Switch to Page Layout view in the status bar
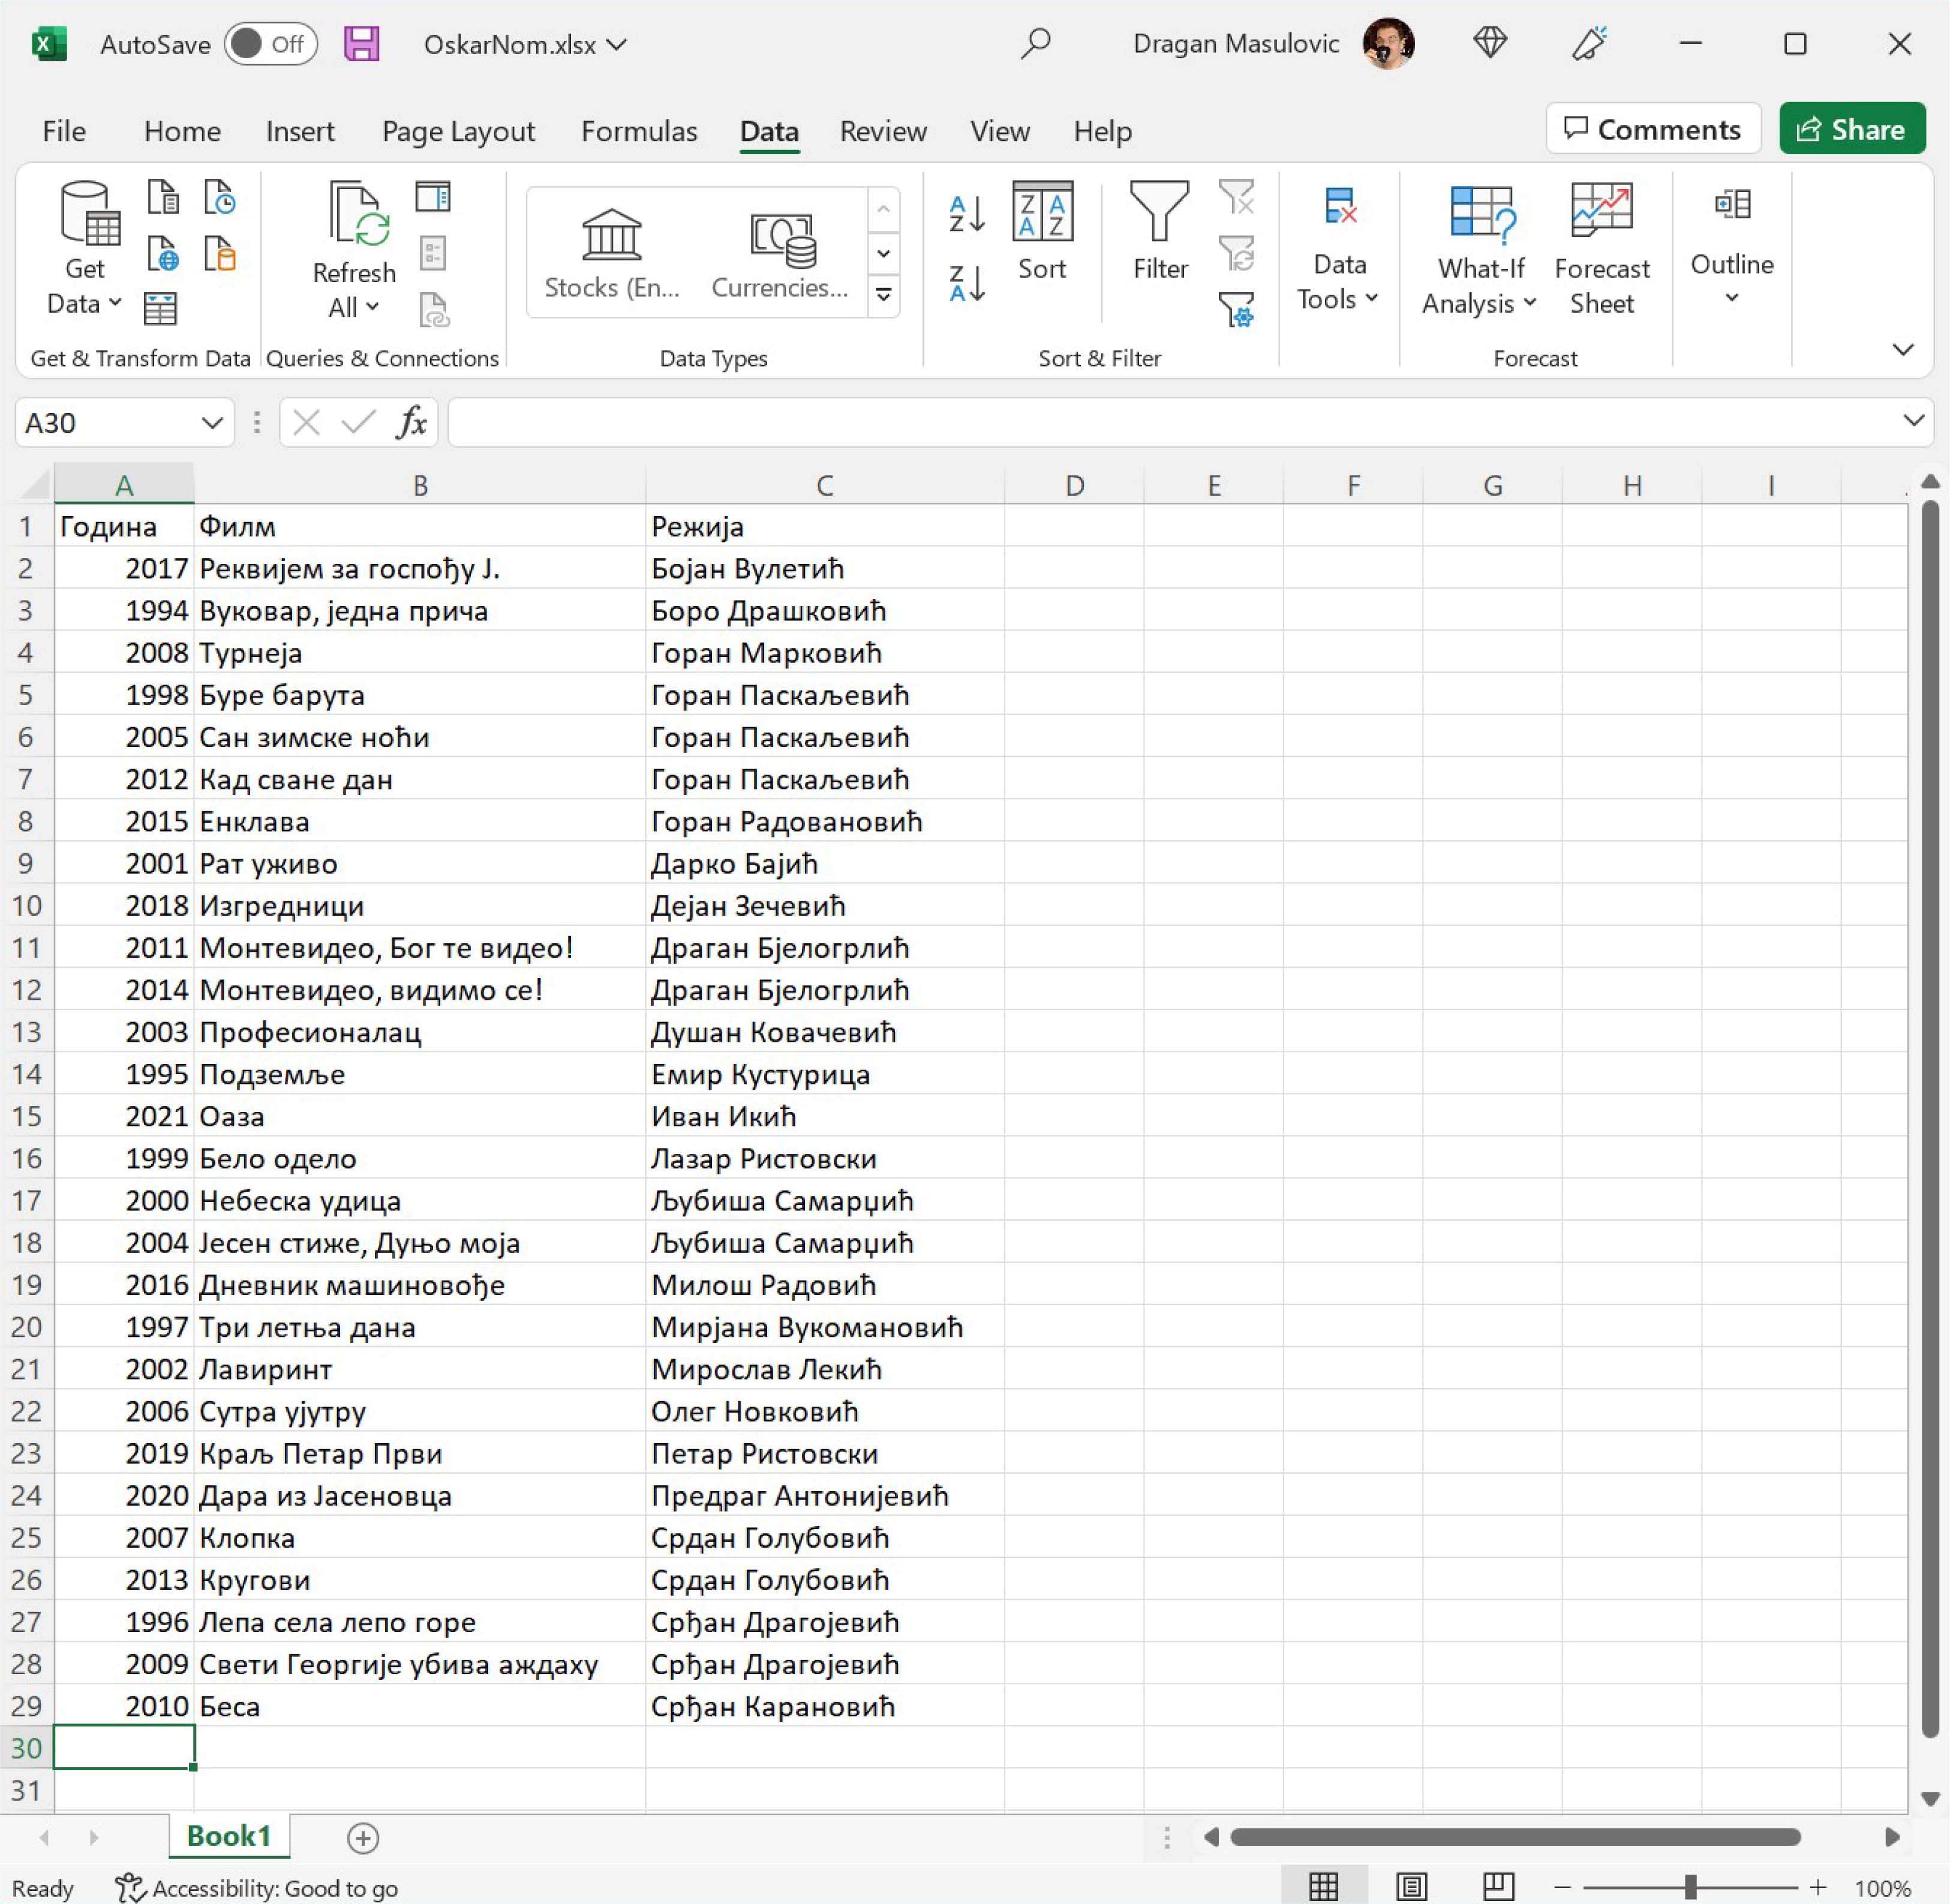1950x1904 pixels. tap(1411, 1886)
